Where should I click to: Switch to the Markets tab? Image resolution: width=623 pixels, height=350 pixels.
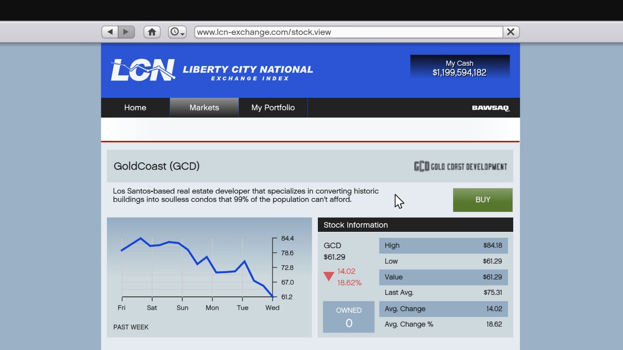pos(204,108)
